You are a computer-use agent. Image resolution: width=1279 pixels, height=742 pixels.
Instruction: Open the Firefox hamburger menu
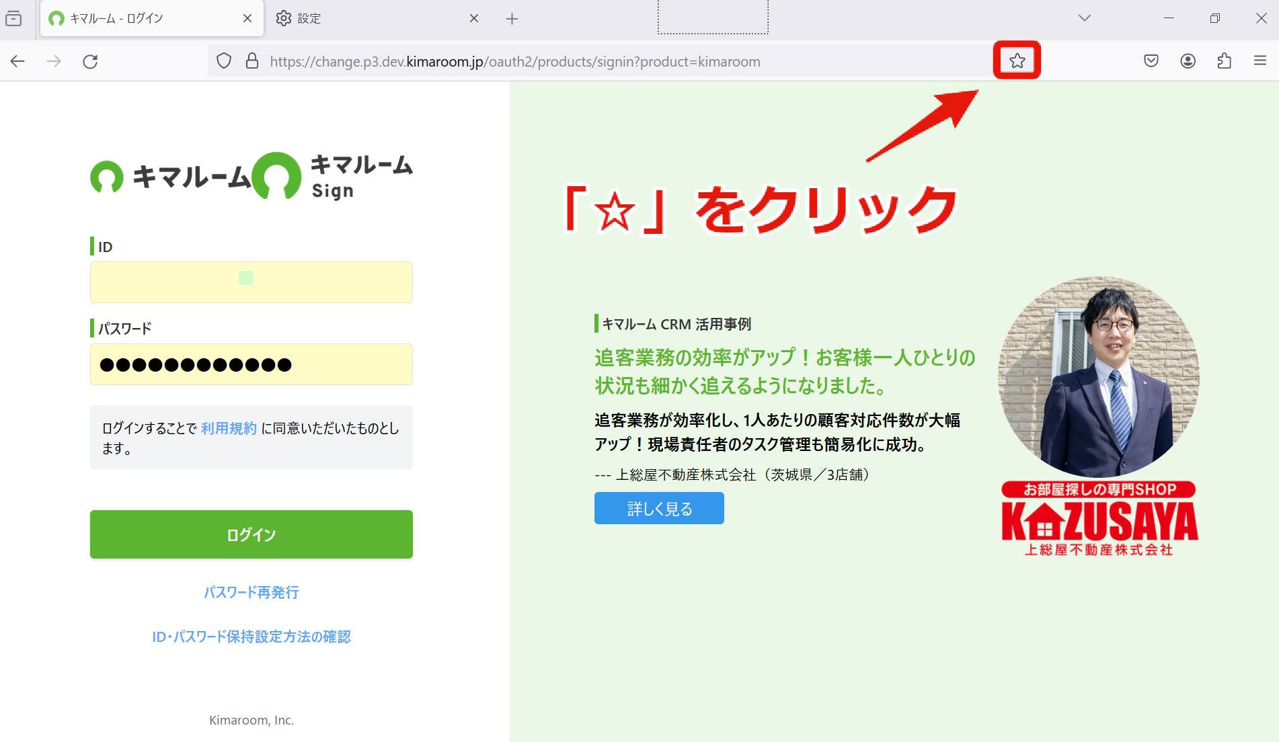click(x=1260, y=61)
